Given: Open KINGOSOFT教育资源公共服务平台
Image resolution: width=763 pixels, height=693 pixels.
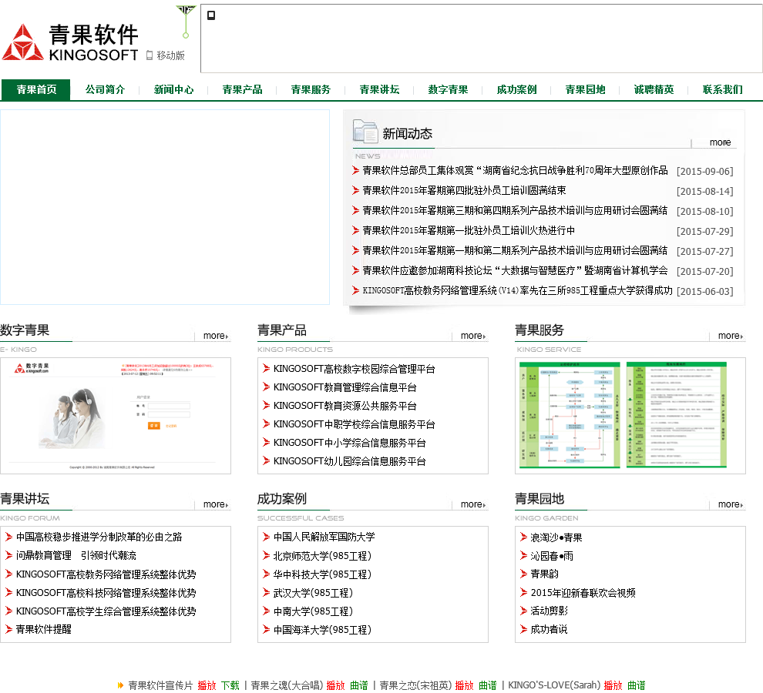Looking at the screenshot, I should tap(345, 406).
